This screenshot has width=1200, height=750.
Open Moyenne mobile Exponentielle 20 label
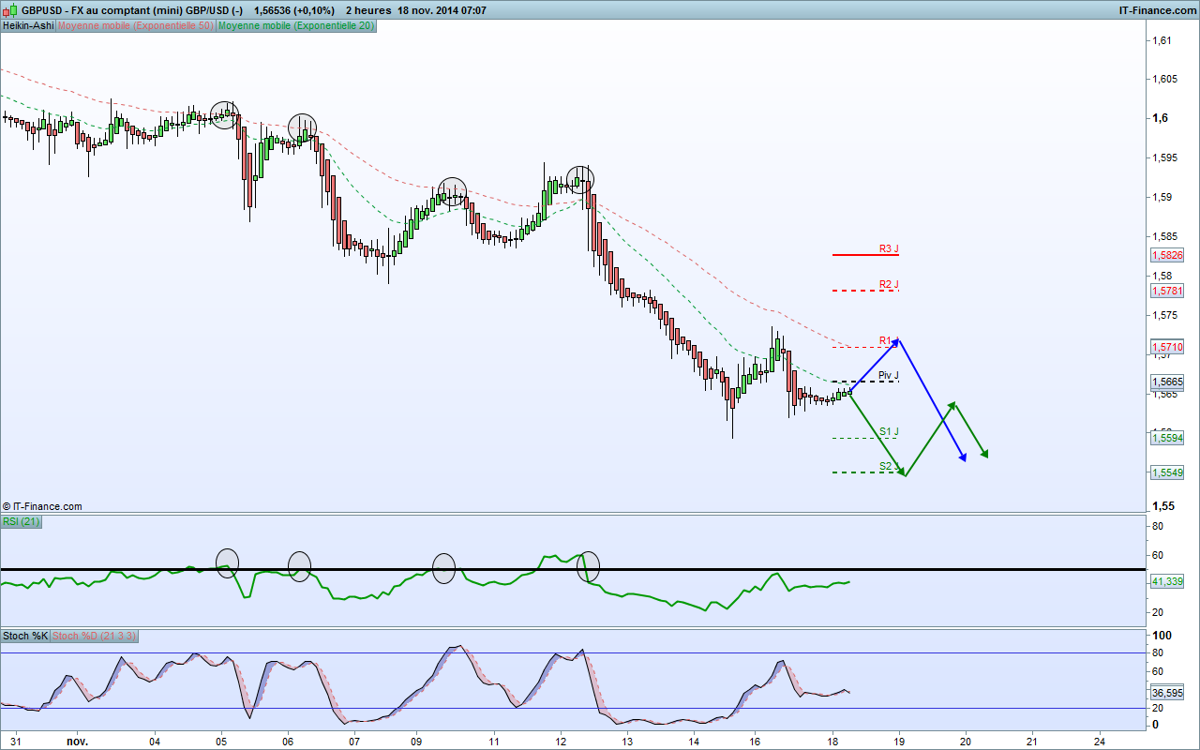pyautogui.click(x=296, y=26)
